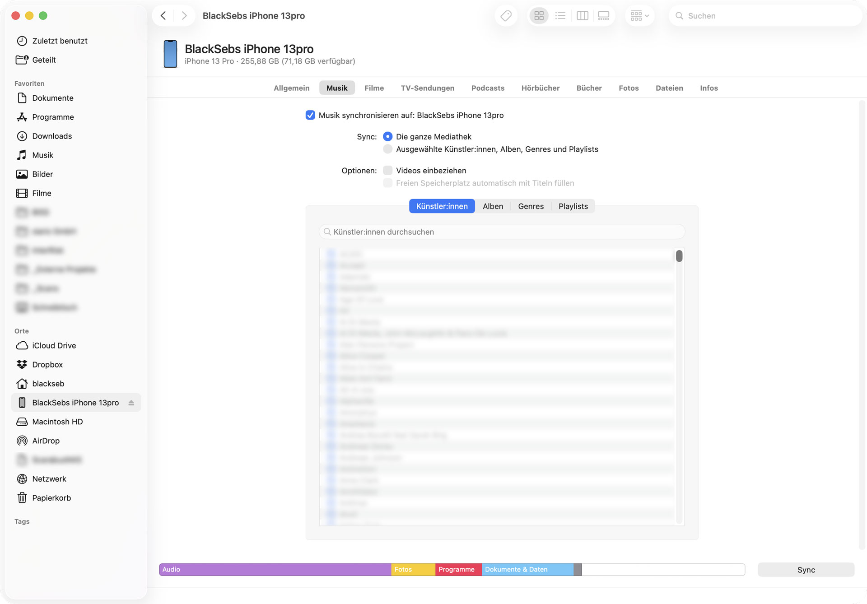
Task: Switch to the Allgemein tab
Action: [x=291, y=88]
